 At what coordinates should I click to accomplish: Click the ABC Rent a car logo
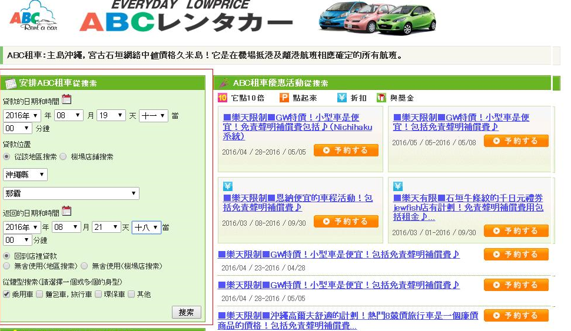click(34, 16)
